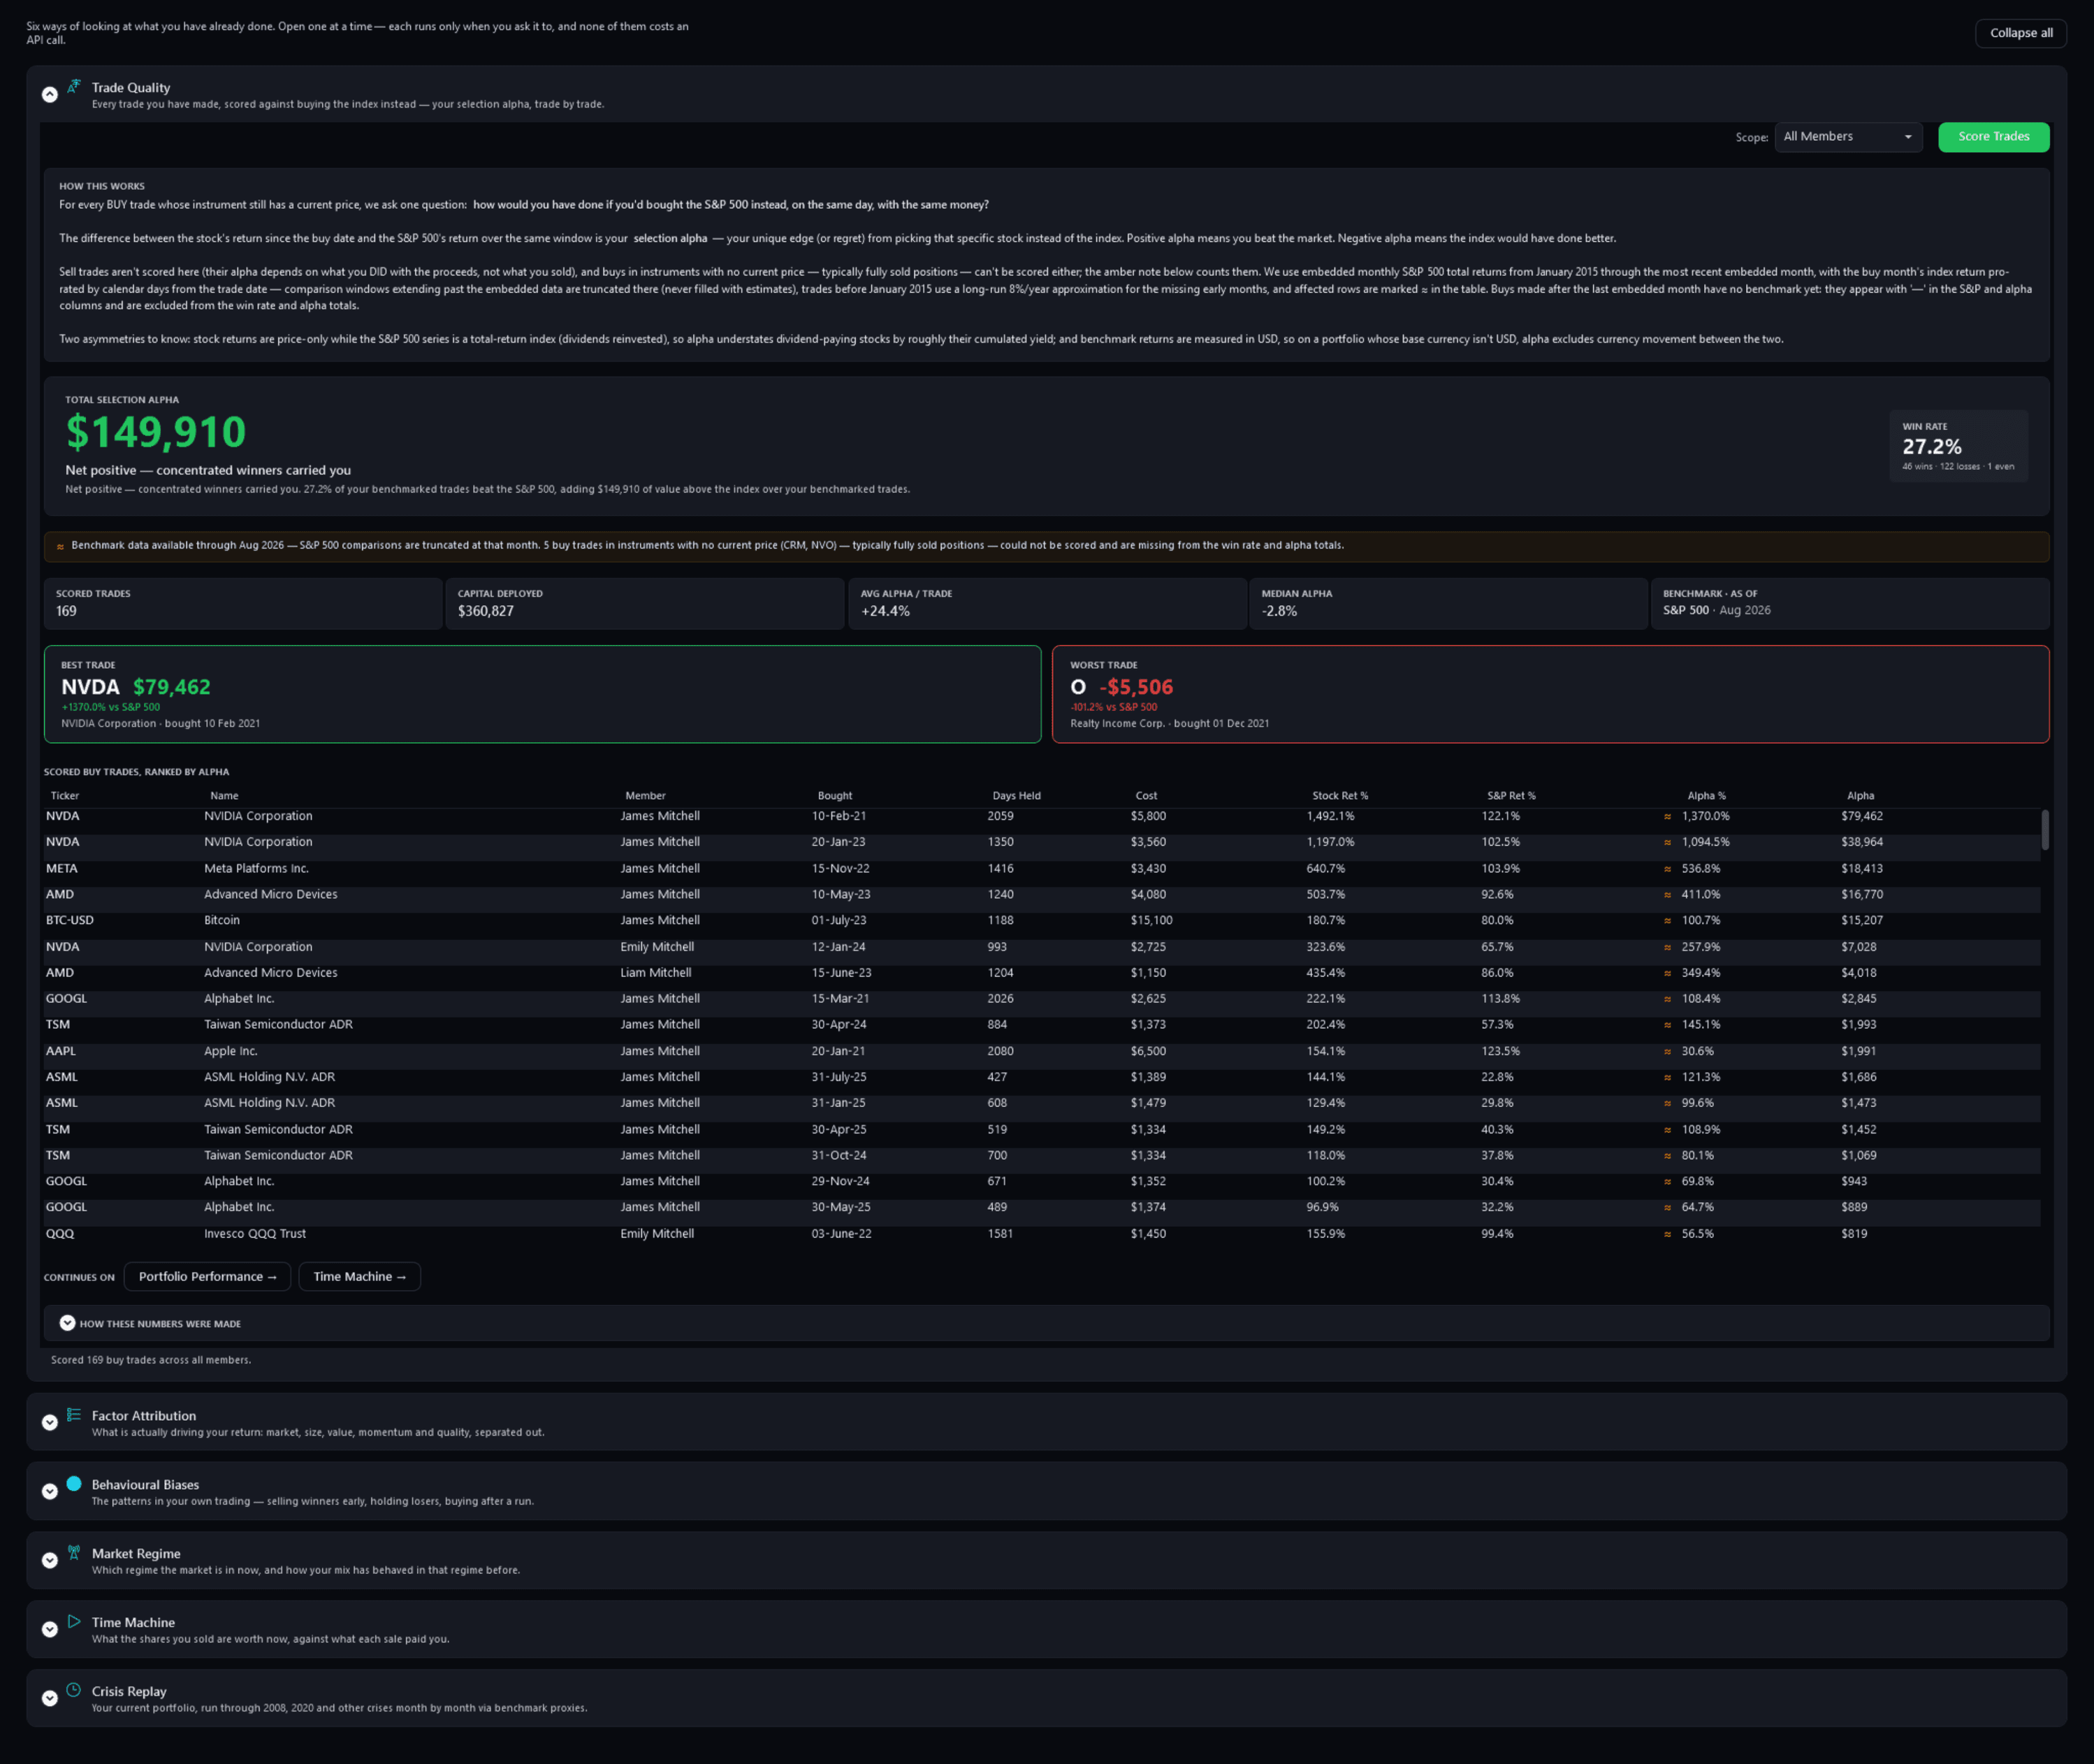
Task: Click the approximation icon in BTC-USD row
Action: click(1667, 921)
